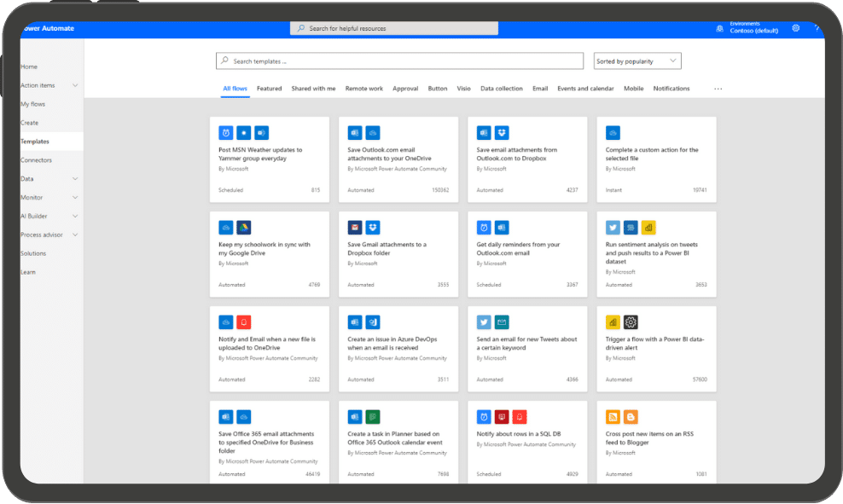Viewport: 843px width, 504px height.
Task: Click Learn in the left navigation
Action: [x=28, y=272]
